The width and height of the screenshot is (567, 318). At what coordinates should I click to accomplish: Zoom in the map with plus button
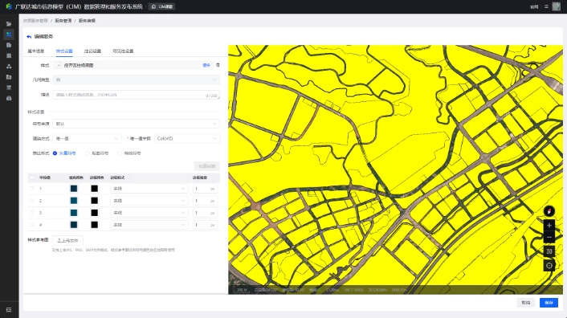(x=549, y=226)
